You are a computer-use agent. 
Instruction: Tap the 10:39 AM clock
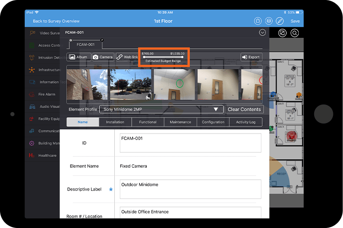(165, 12)
